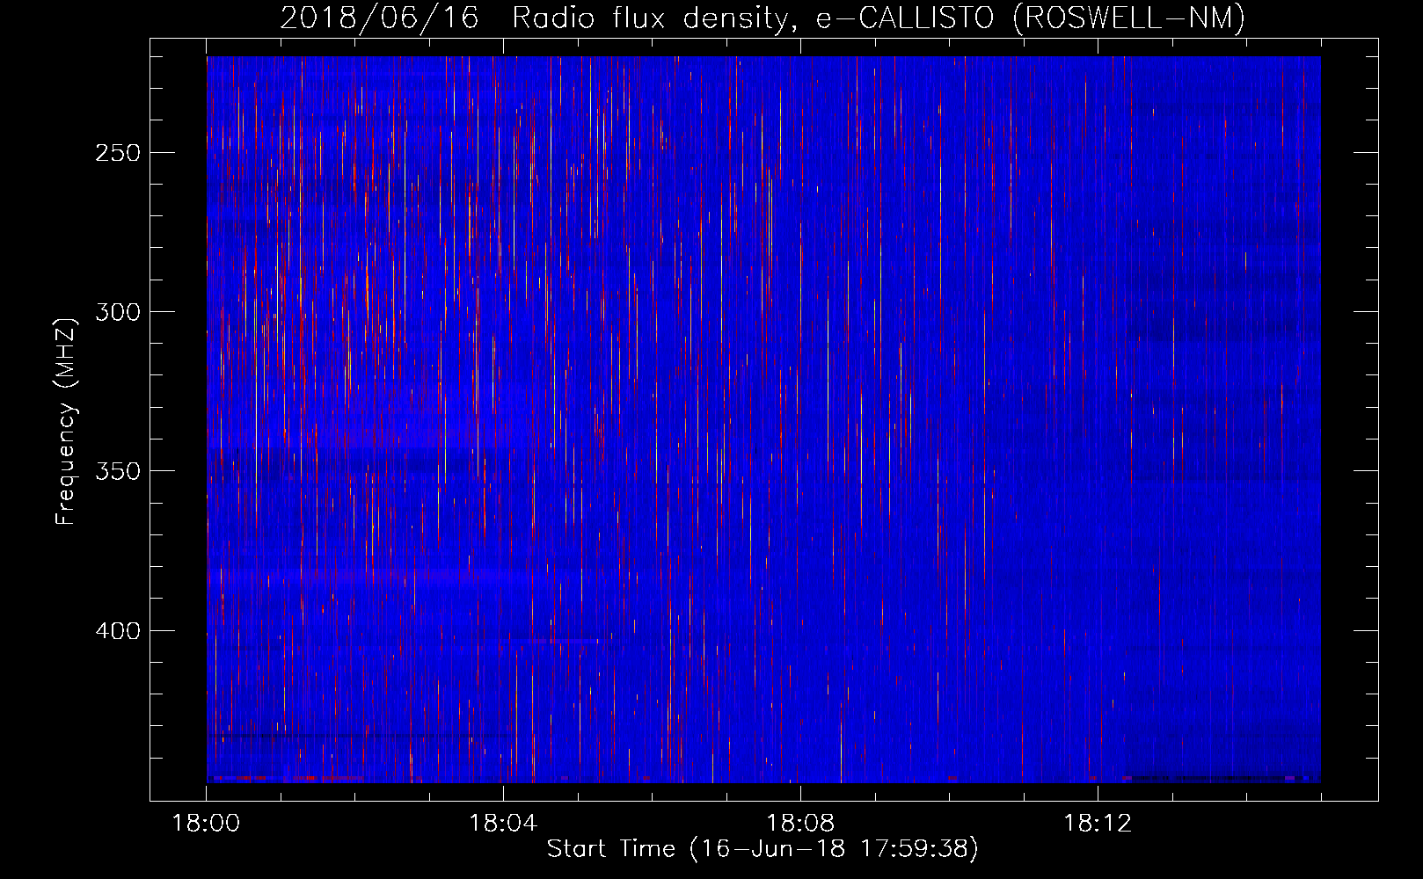Viewport: 1423px width, 879px height.
Task: Click the 18:08 time tick label
Action: coord(800,824)
